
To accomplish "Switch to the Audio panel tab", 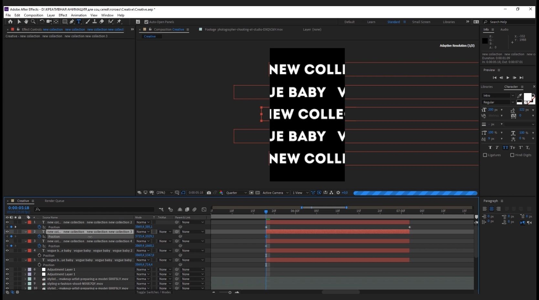I will click(504, 29).
